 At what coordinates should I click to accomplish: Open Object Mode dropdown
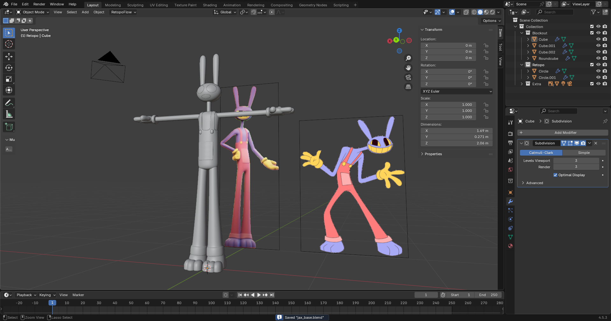33,12
